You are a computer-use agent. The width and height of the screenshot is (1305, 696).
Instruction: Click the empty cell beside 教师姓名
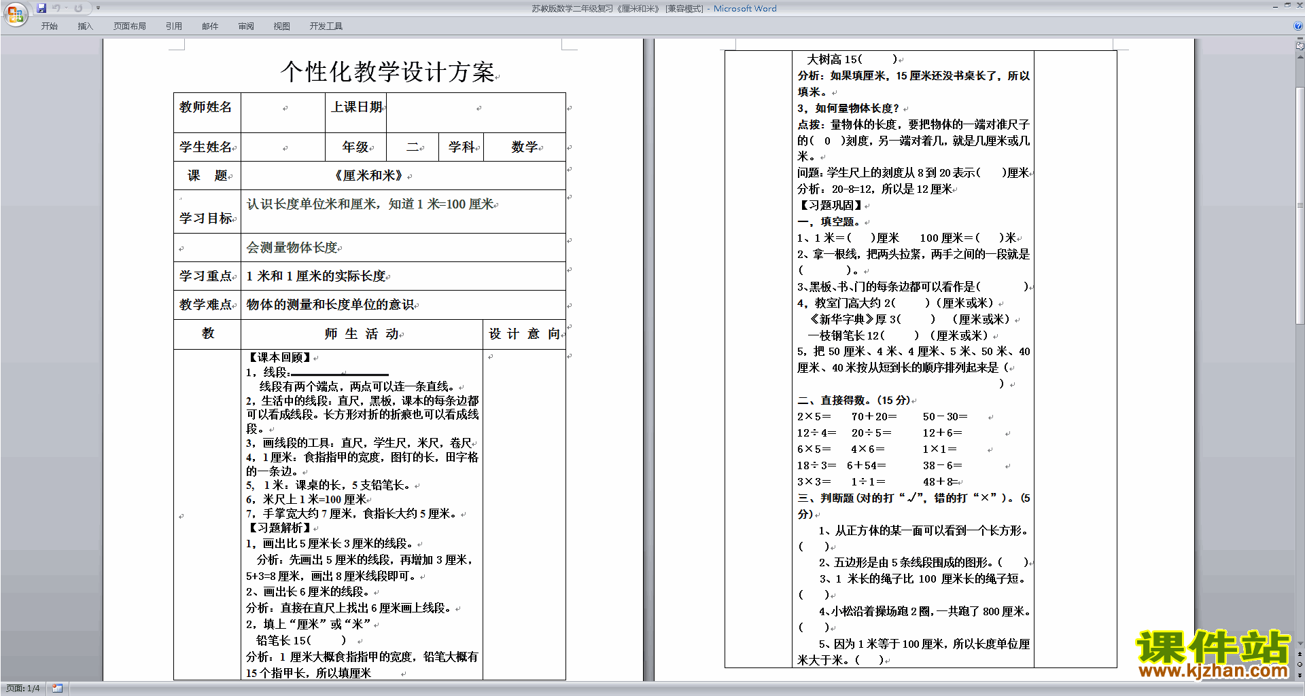(x=283, y=112)
